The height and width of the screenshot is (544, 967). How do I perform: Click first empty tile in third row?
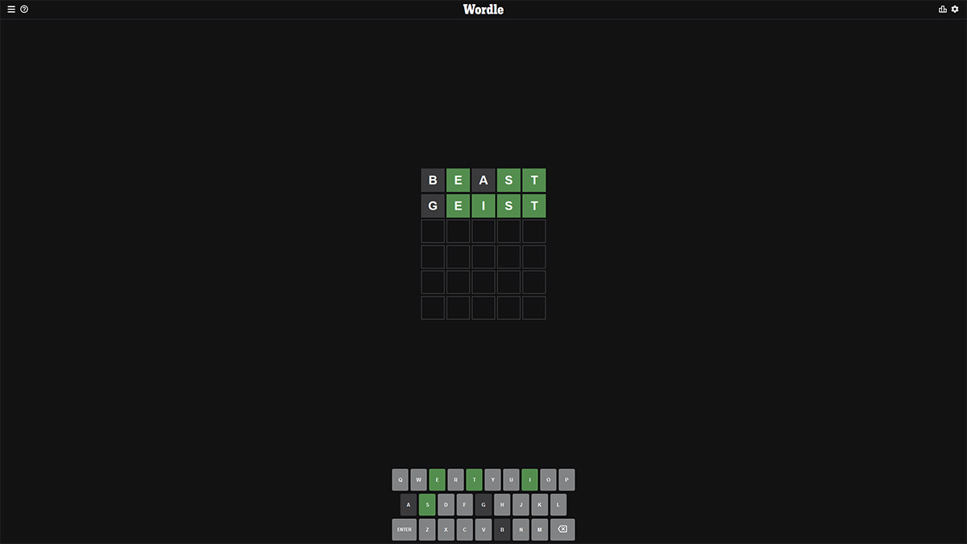[433, 231]
